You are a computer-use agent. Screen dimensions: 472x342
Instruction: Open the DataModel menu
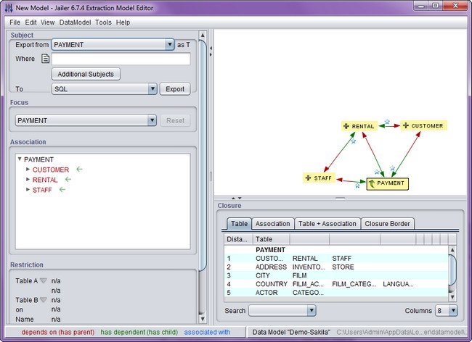(x=75, y=22)
